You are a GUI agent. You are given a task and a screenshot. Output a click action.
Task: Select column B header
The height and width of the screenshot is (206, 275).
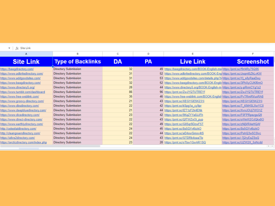tap(78, 54)
